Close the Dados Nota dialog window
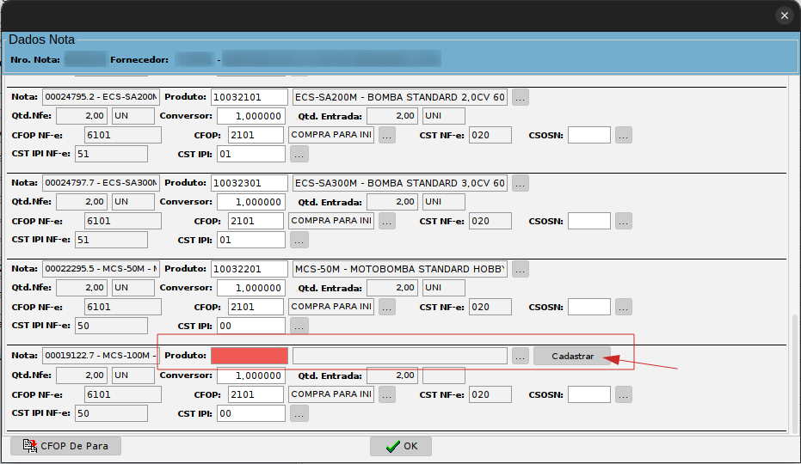This screenshot has height=464, width=801. point(784,15)
